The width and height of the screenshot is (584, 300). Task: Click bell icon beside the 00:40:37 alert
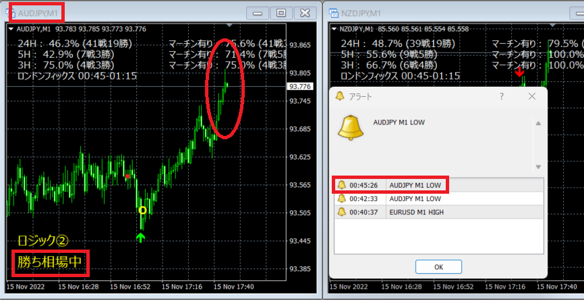coord(342,212)
